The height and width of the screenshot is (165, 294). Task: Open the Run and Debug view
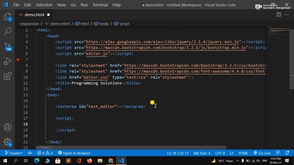tap(7, 61)
